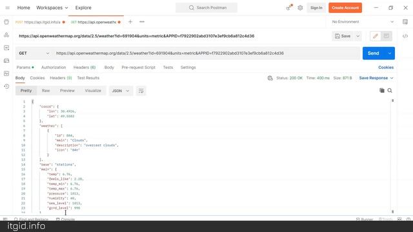Click the Save button
The height and width of the screenshot is (232, 413).
click(x=343, y=36)
